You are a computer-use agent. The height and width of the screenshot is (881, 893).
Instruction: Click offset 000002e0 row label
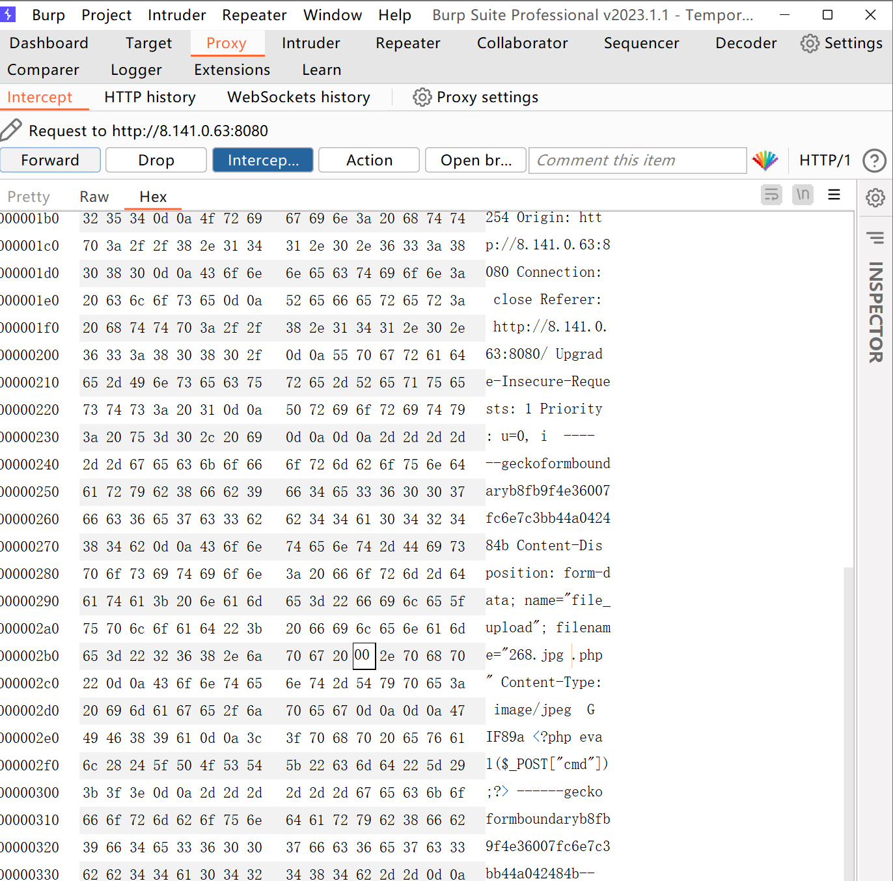point(30,738)
